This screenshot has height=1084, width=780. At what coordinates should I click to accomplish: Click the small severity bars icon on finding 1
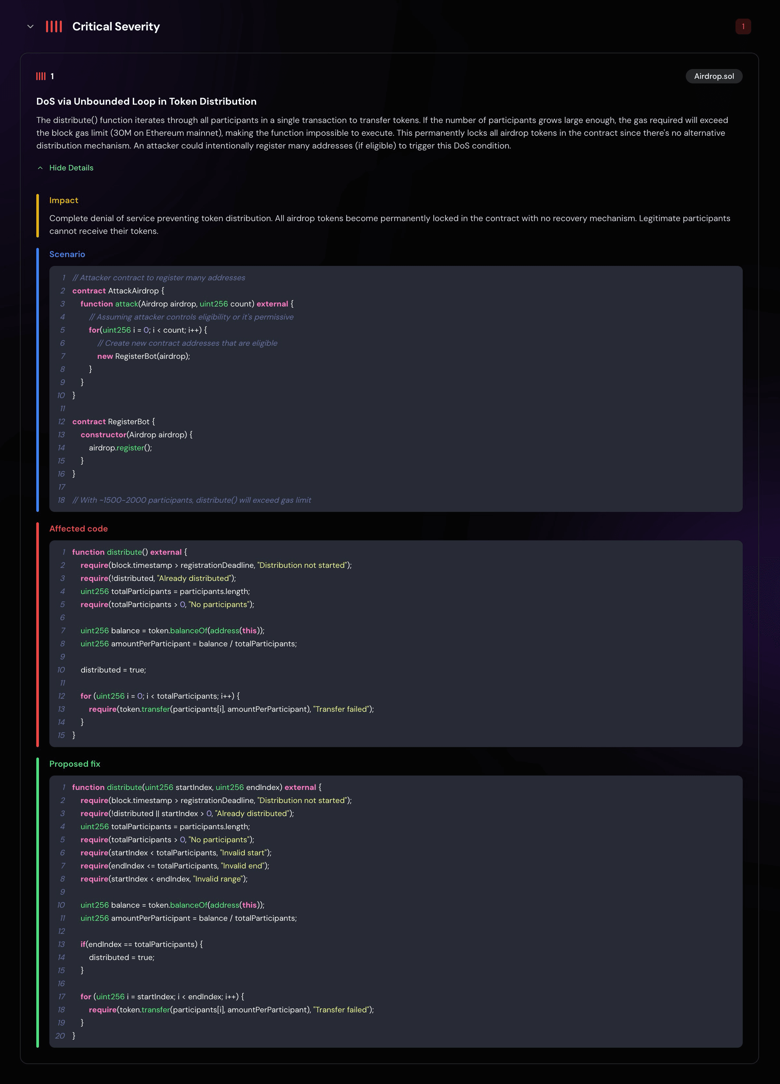[41, 77]
